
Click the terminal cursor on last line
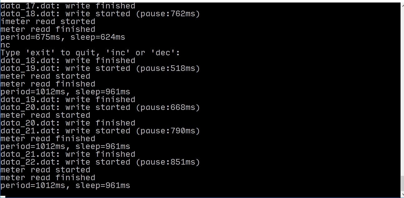[x=3, y=196]
